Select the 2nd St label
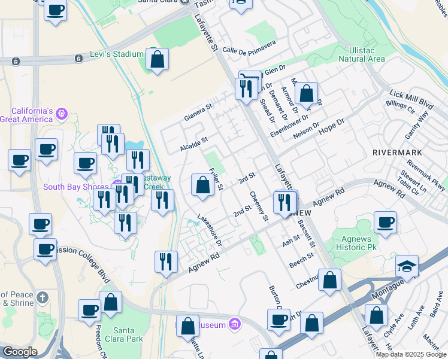 pos(243,211)
